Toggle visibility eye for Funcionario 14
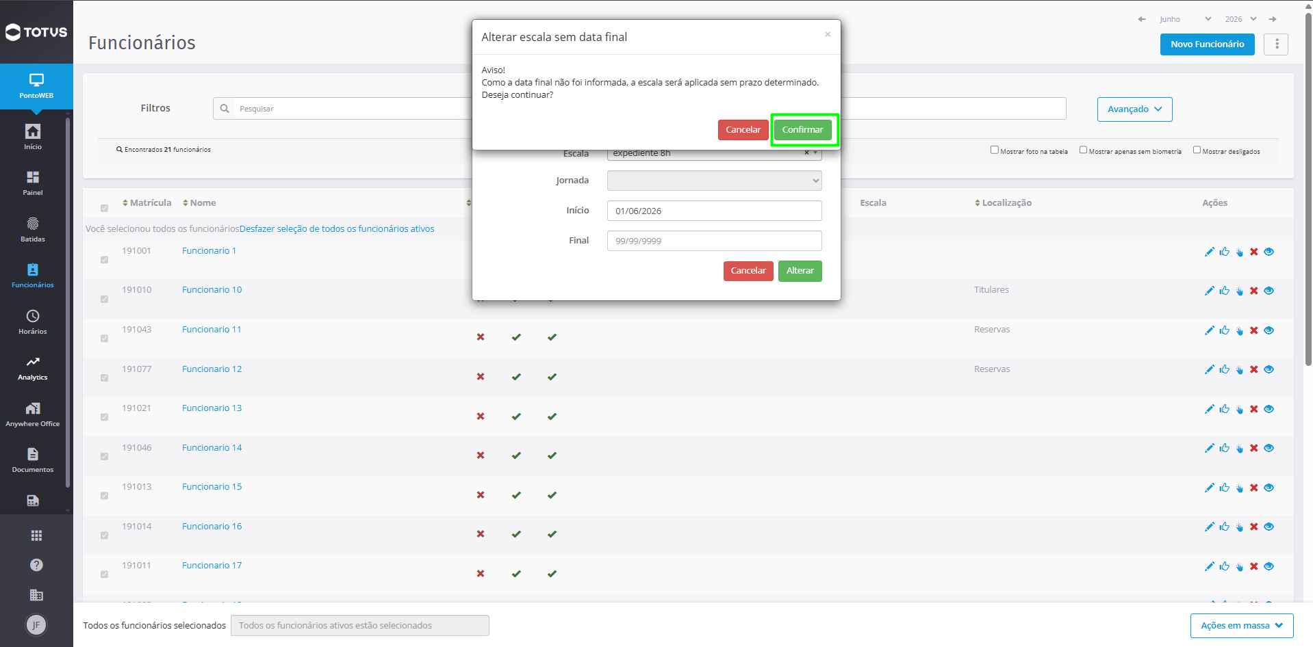Image resolution: width=1313 pixels, height=647 pixels. [1269, 448]
